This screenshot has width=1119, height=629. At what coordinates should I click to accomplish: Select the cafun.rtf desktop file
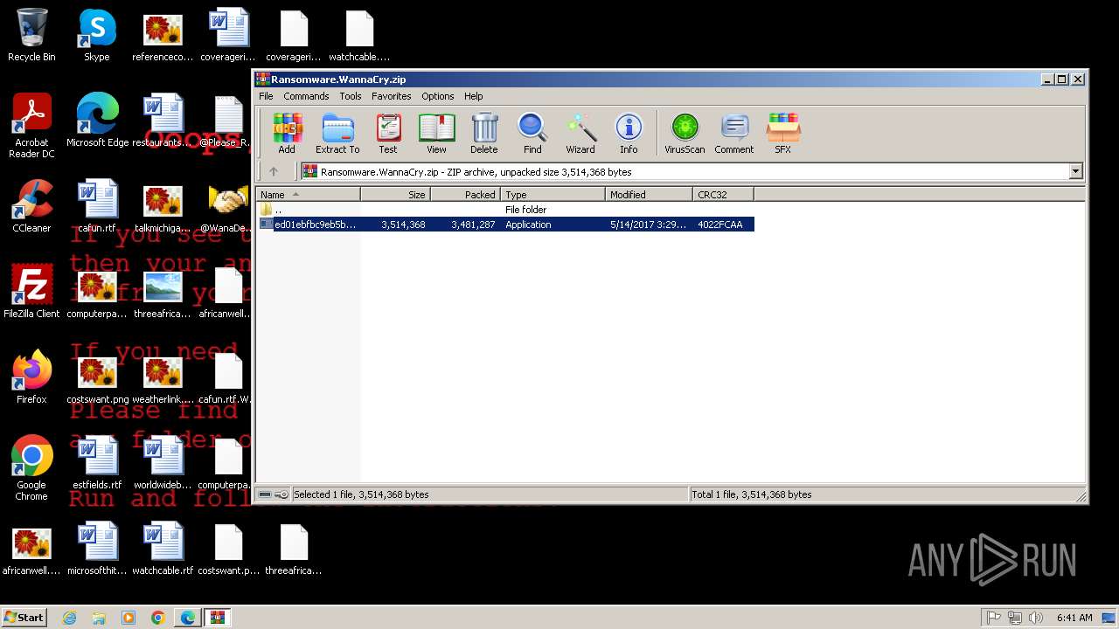pos(97,206)
